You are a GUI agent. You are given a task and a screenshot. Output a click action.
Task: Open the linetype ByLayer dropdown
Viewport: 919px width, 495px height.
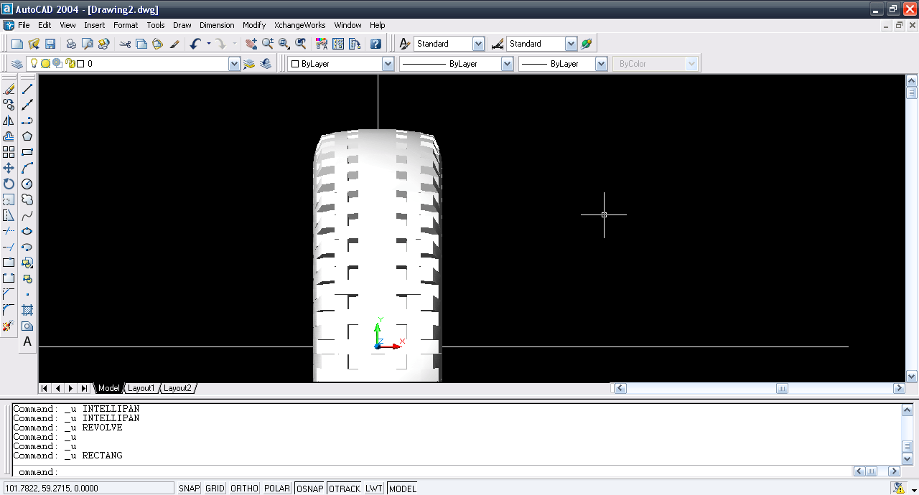(507, 64)
